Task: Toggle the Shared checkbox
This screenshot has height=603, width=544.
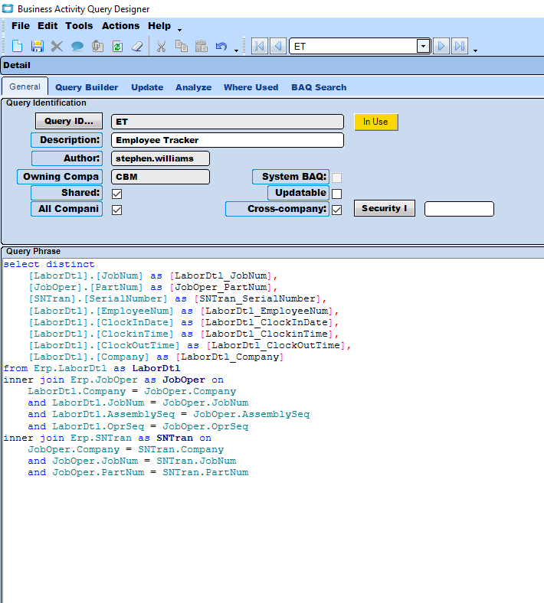Action: coord(117,194)
